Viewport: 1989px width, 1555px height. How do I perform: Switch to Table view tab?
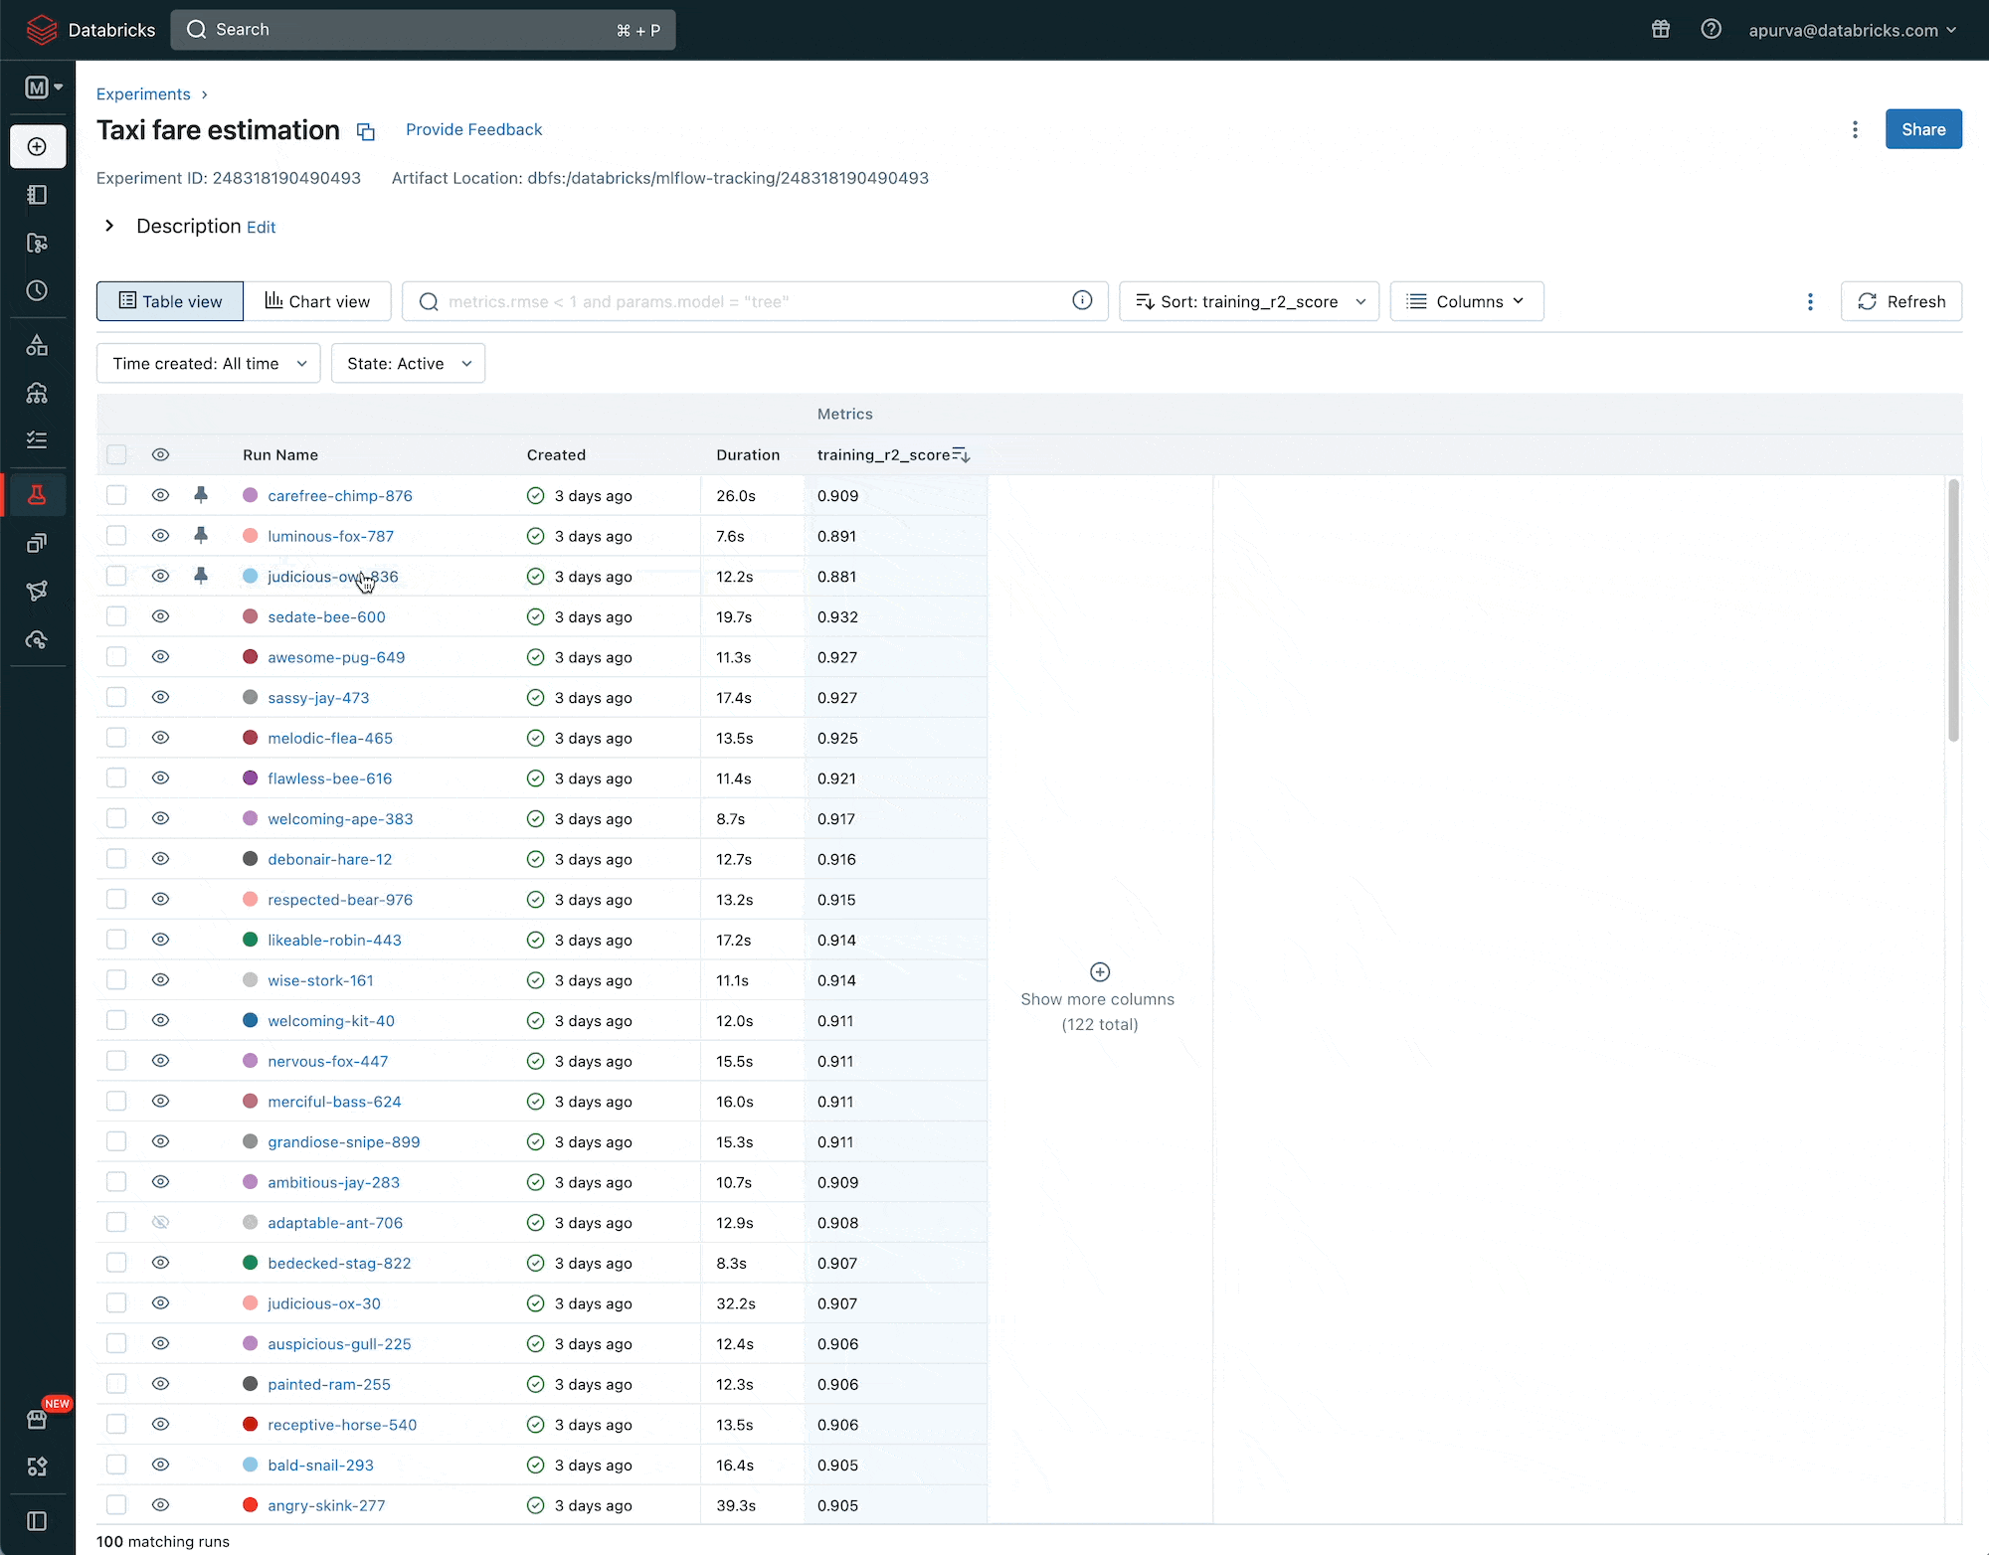[x=169, y=300]
